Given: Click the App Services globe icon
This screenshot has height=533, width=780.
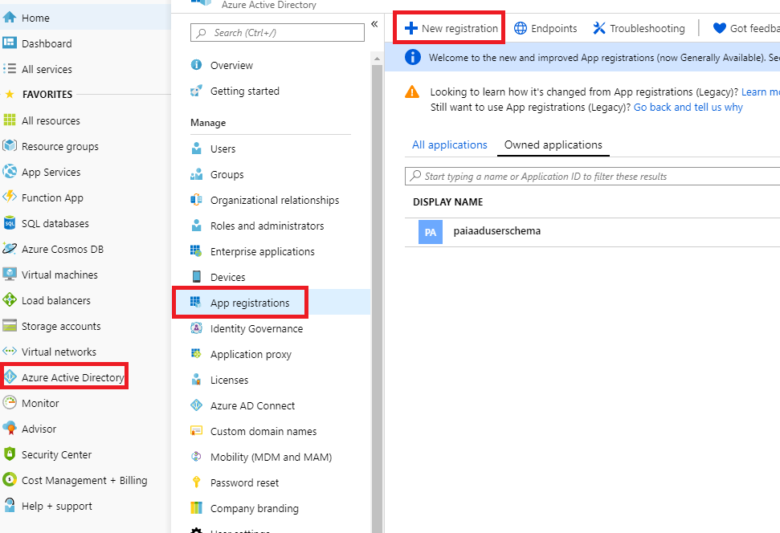Looking at the screenshot, I should tap(10, 172).
